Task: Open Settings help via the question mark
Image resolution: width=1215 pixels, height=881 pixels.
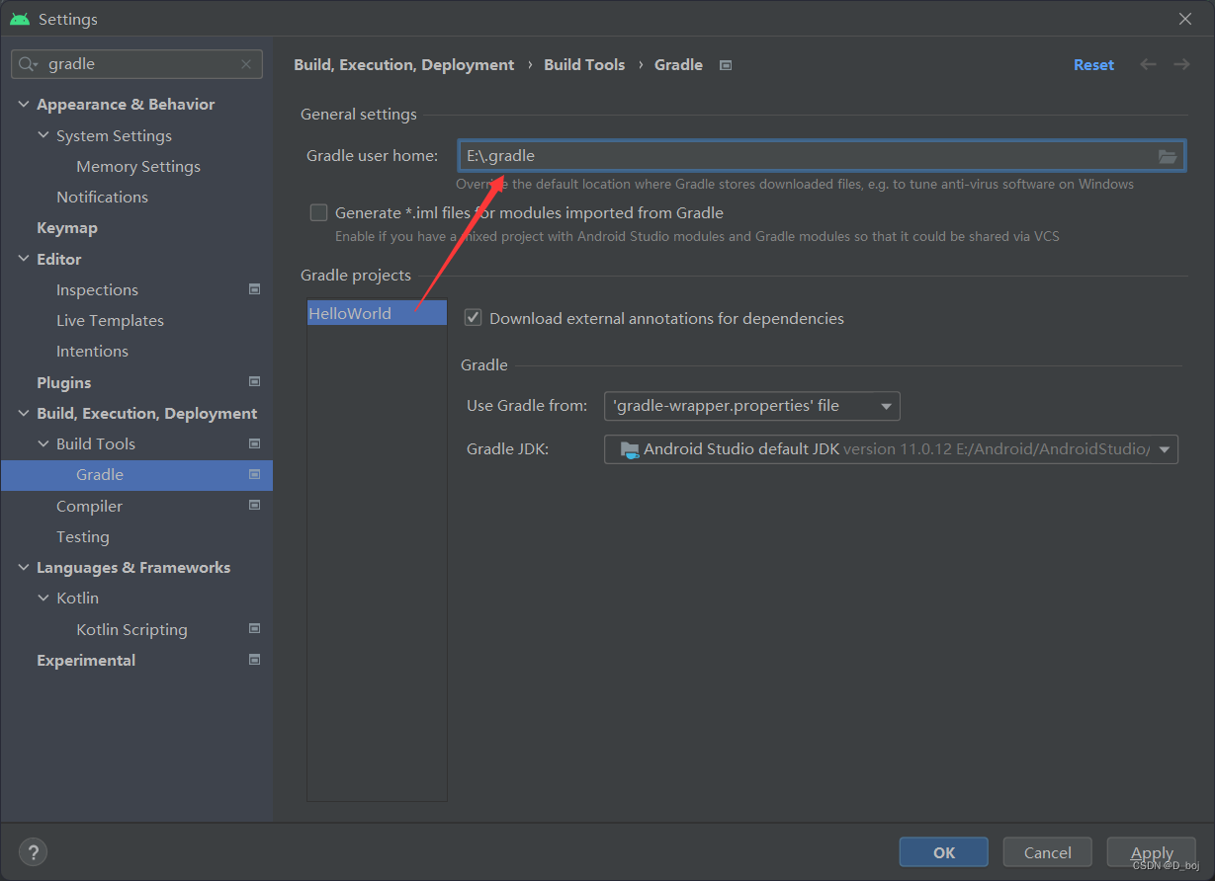Action: 33,851
